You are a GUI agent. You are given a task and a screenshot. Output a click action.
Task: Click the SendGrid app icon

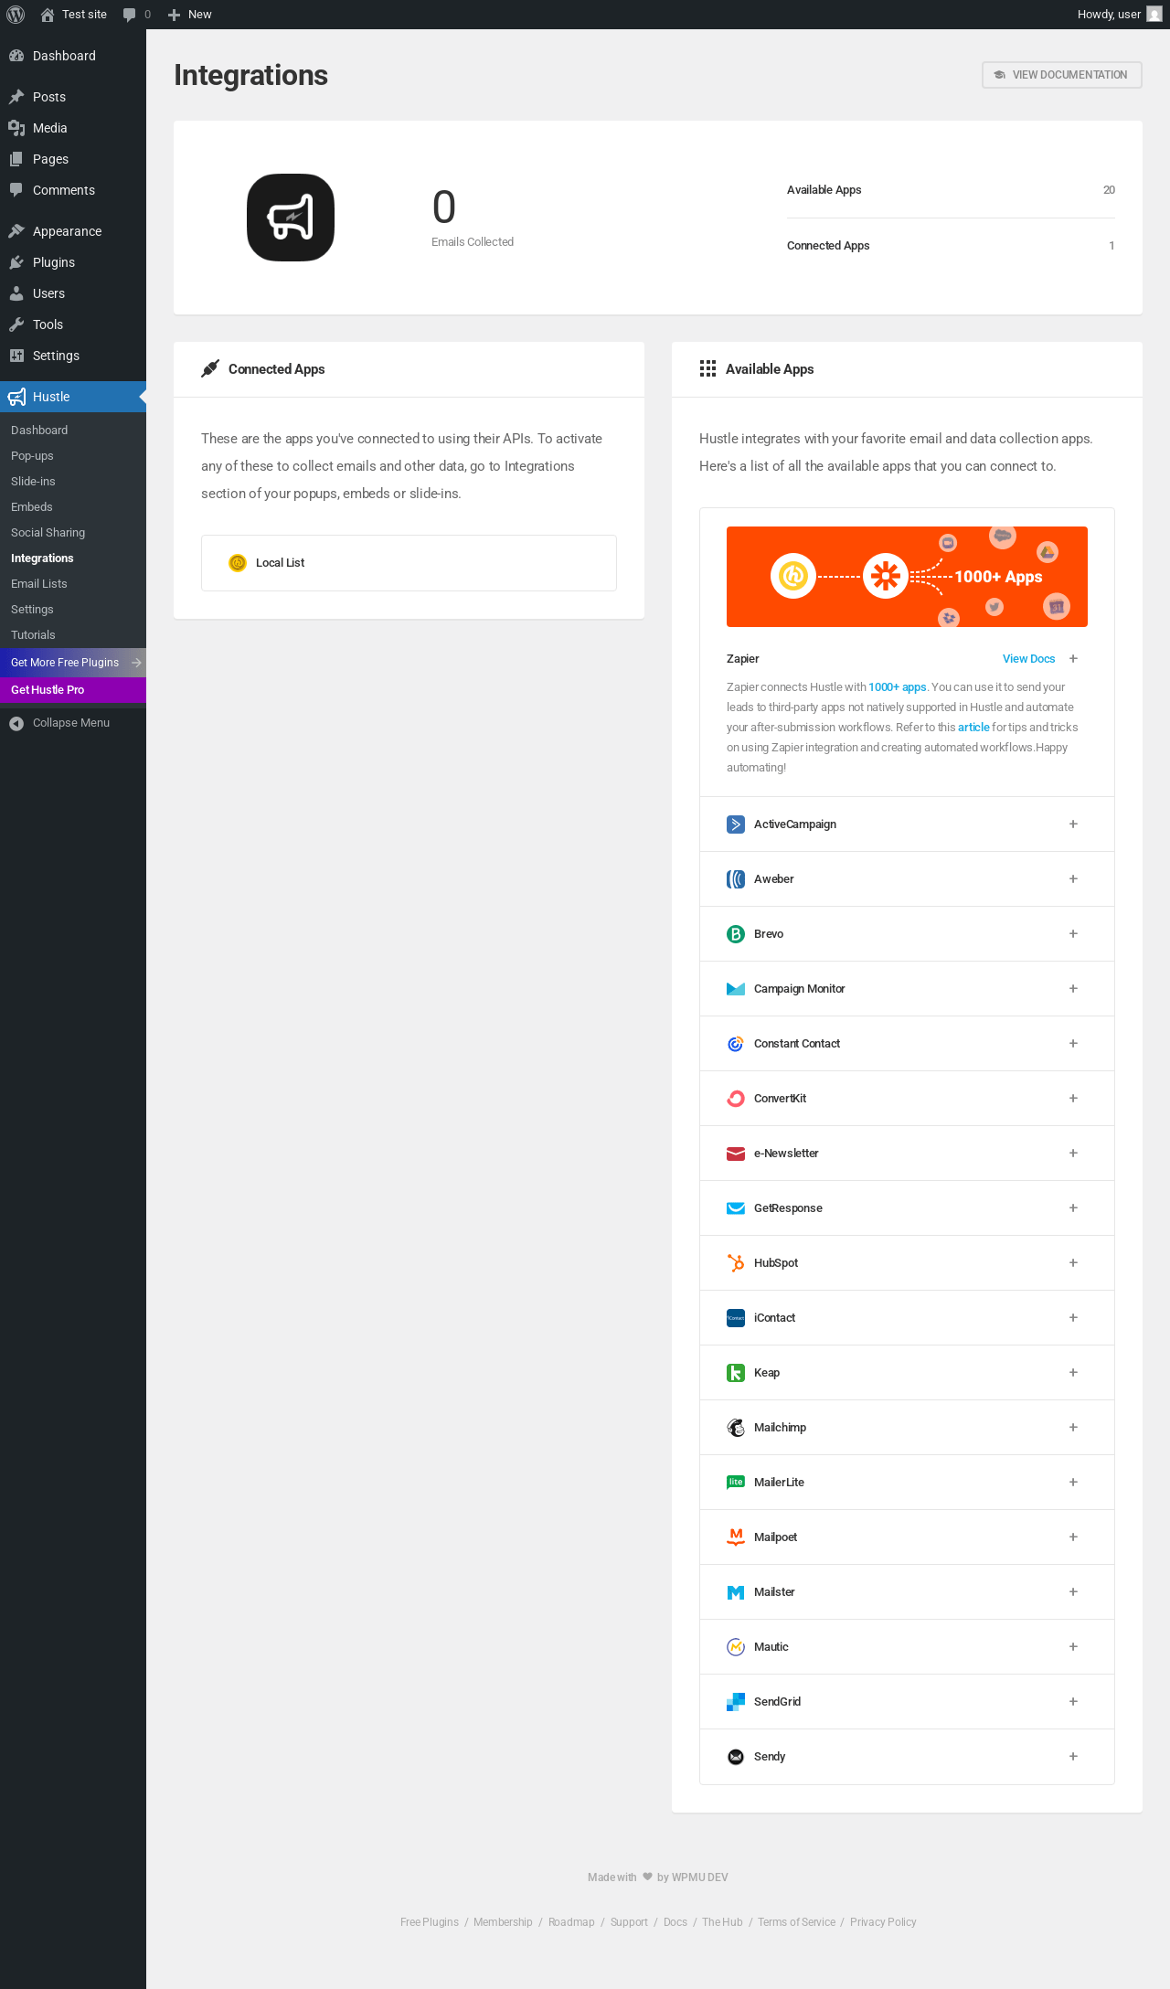point(736,1702)
